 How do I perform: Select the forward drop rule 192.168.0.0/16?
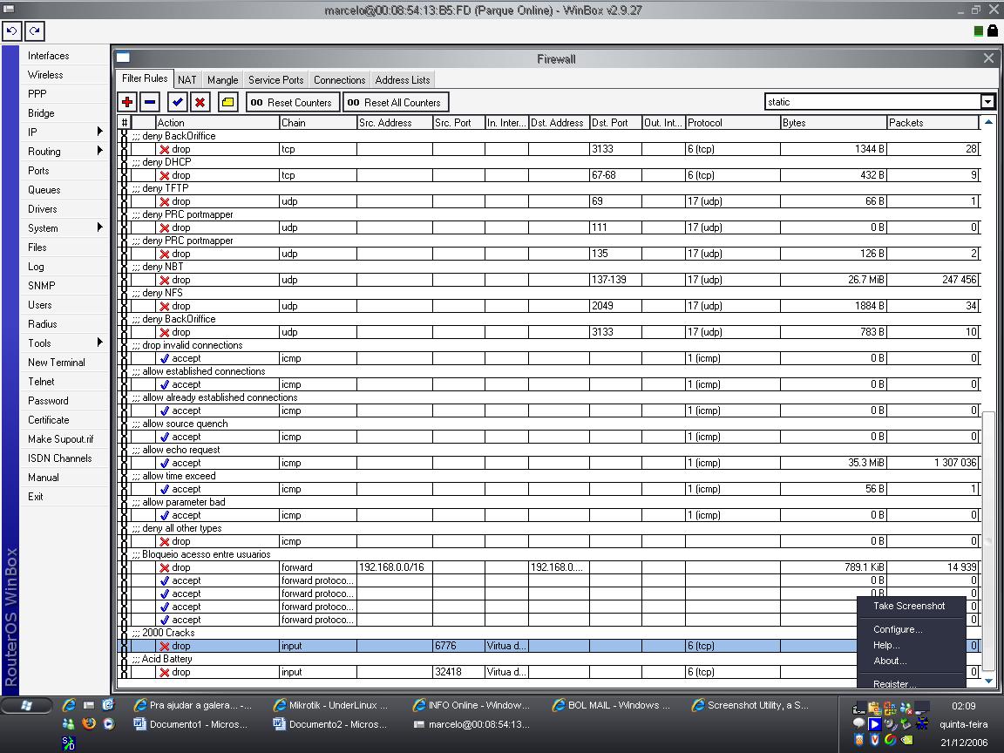pyautogui.click(x=549, y=567)
